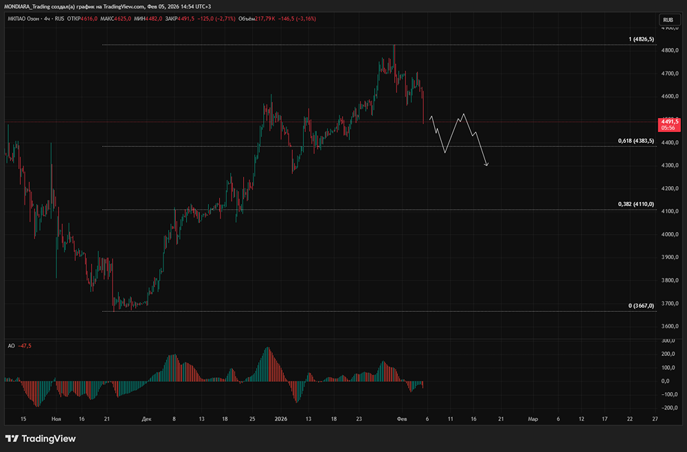Click the Мар label on time axis
The width and height of the screenshot is (687, 452).
[x=532, y=418]
